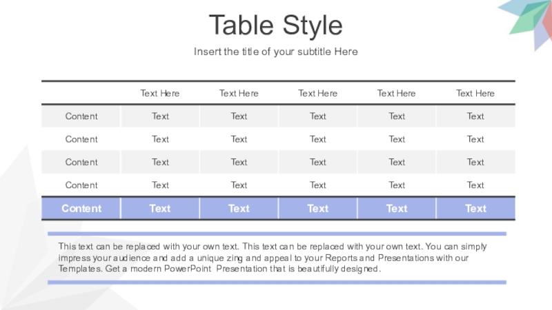552x310 pixels.
Task: Select the second "Content" row label
Action: (x=81, y=139)
